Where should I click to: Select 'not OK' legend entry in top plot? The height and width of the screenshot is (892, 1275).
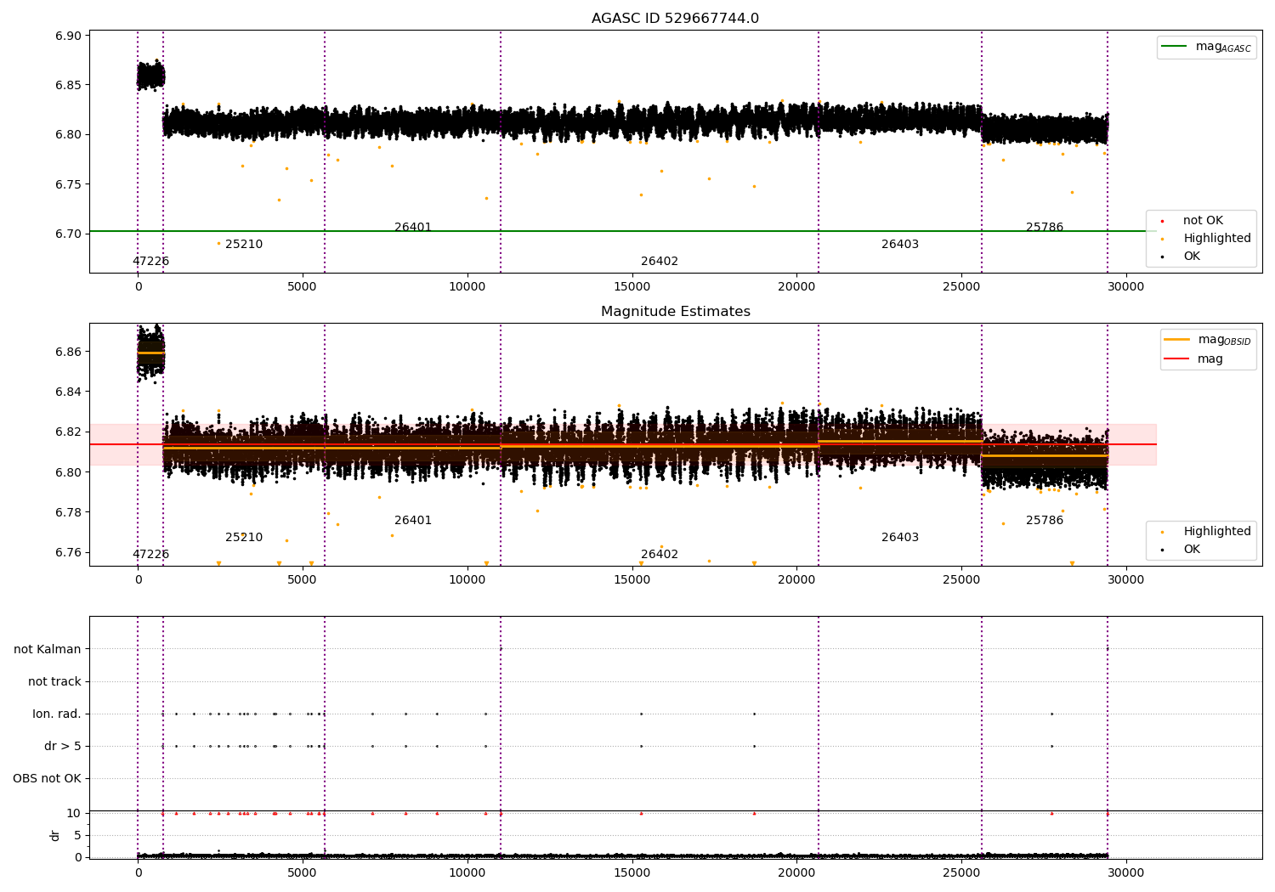click(1203, 221)
